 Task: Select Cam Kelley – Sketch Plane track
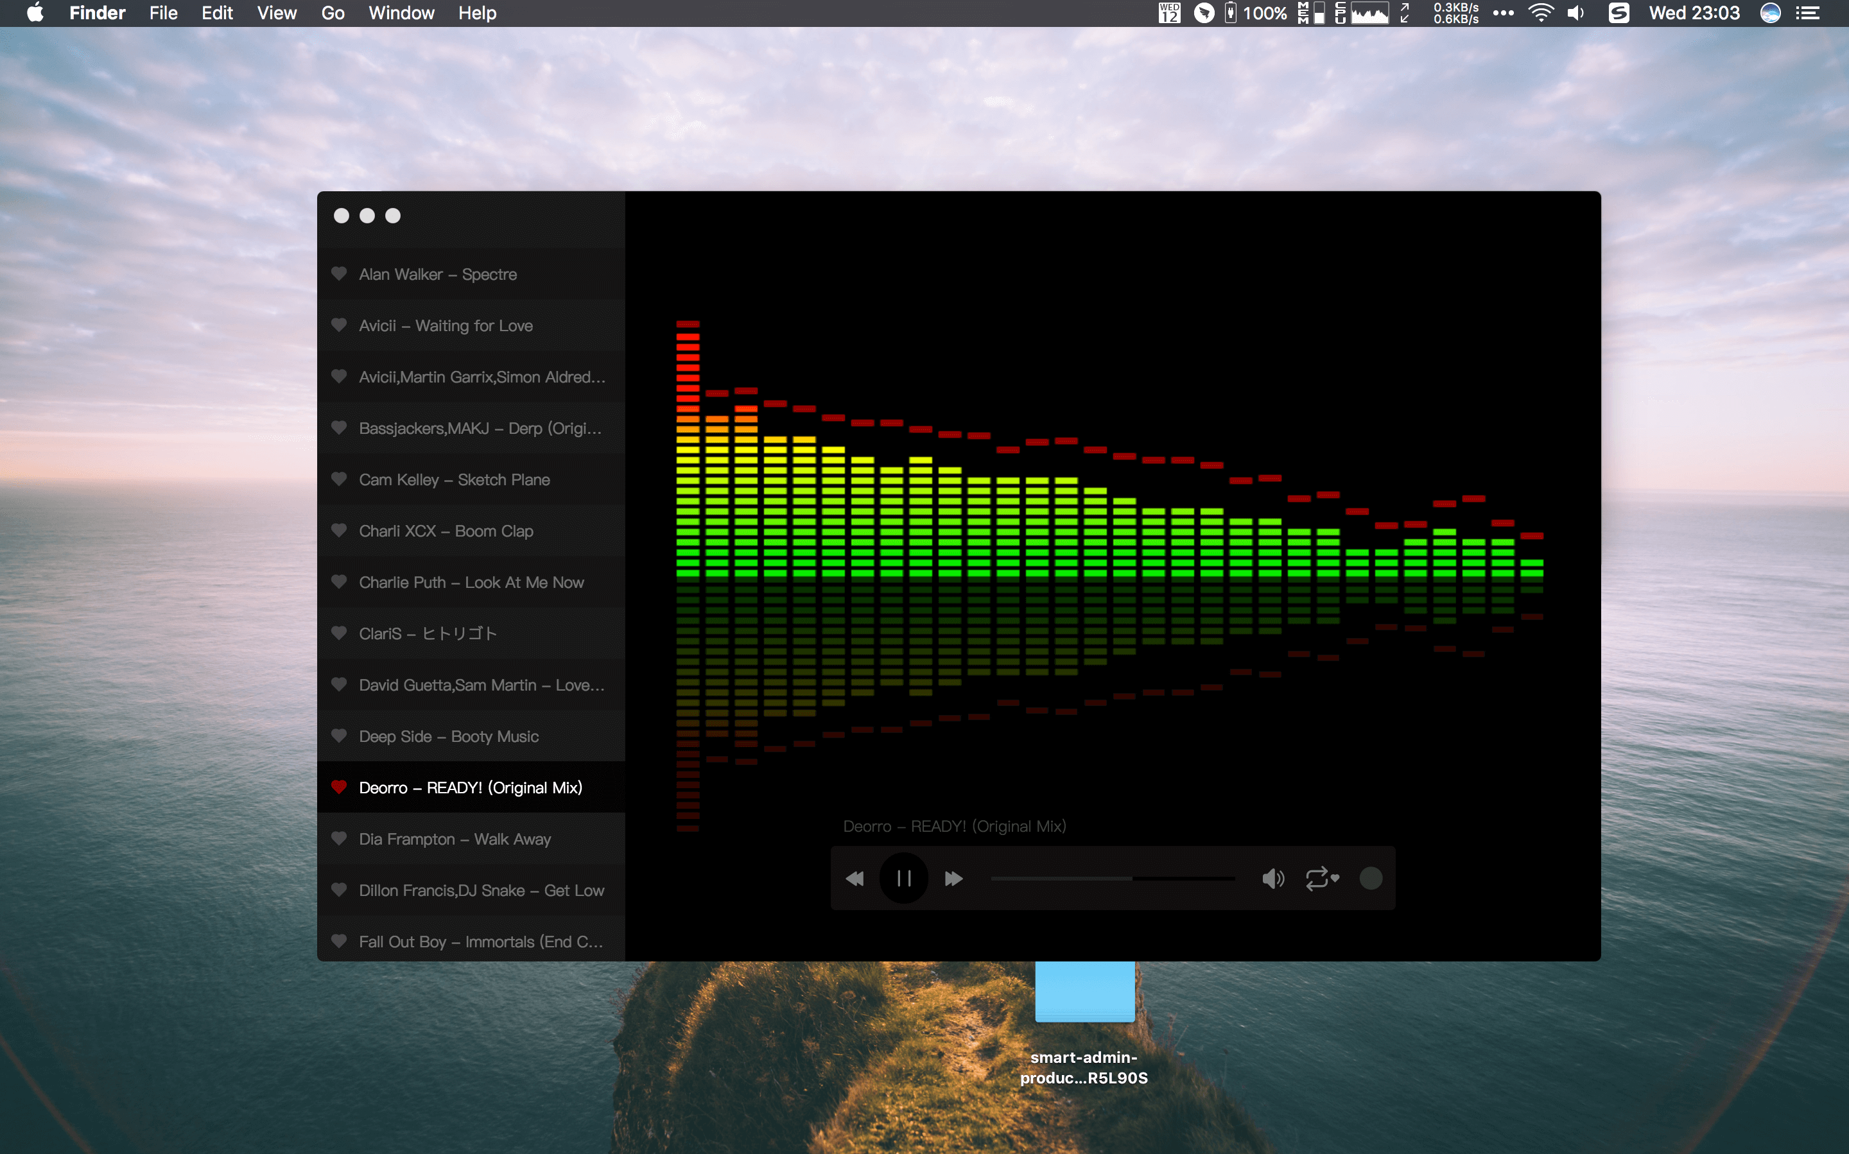[455, 480]
